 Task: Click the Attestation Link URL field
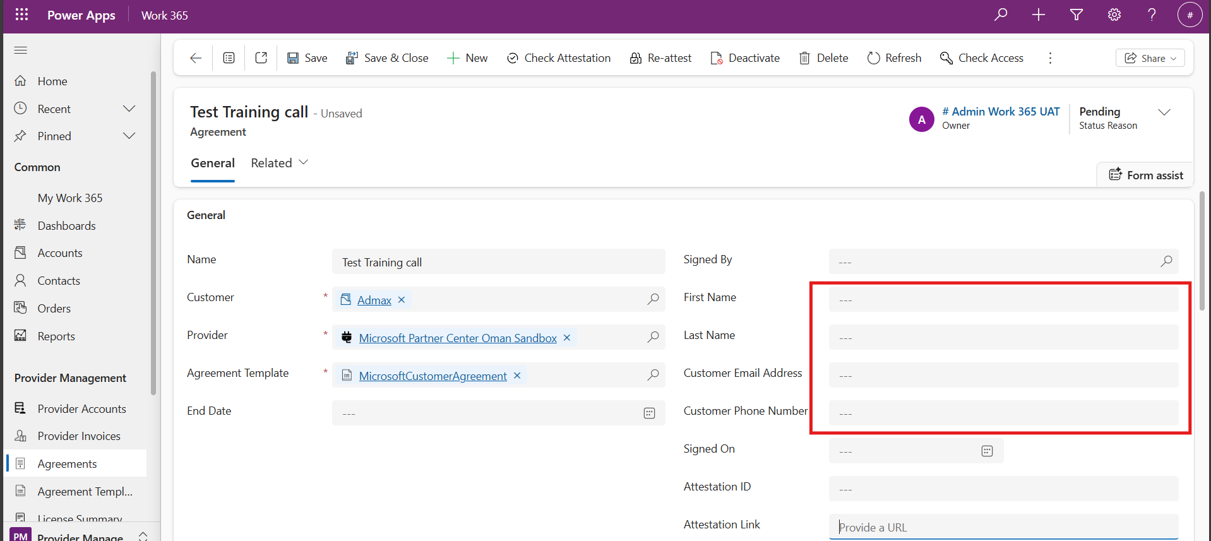(1003, 527)
